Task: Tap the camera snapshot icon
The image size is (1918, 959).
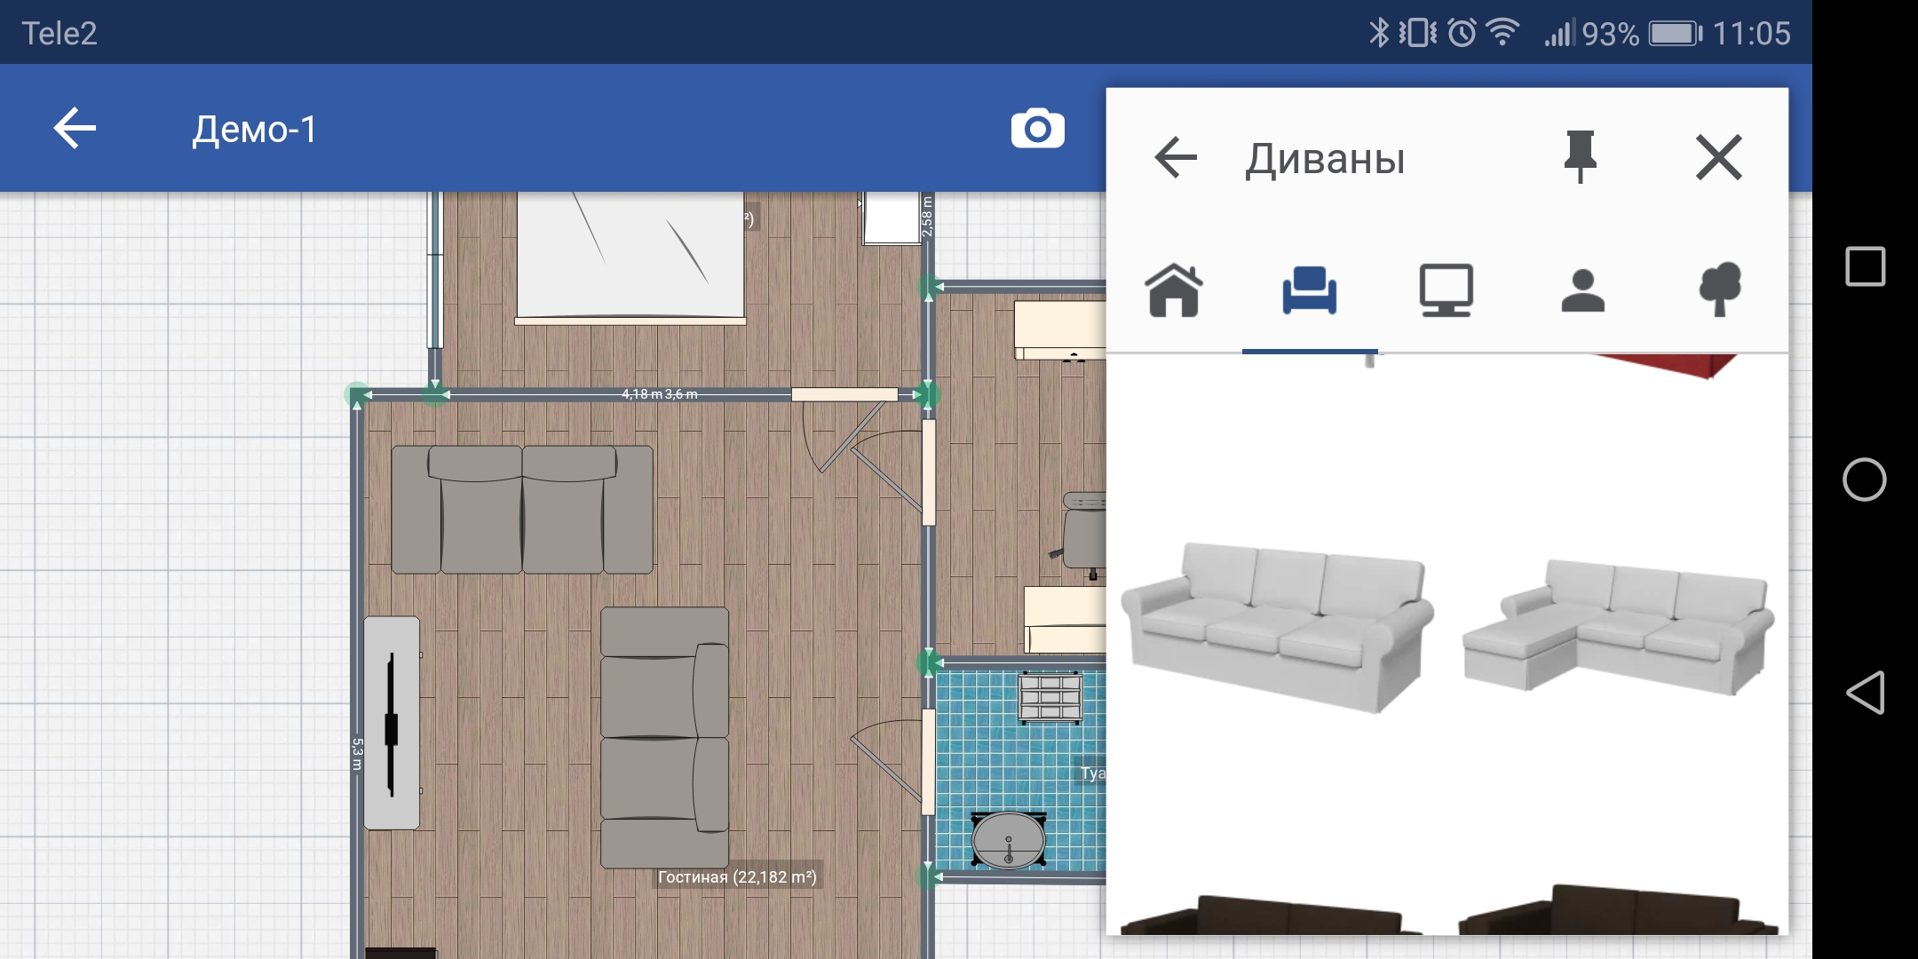Action: click(1037, 130)
